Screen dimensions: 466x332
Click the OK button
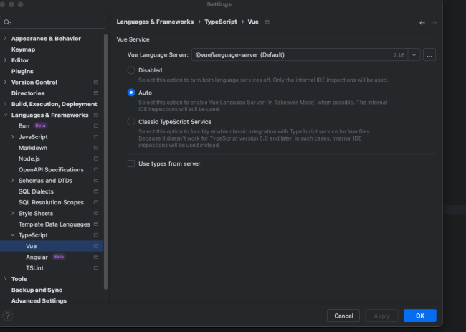pos(419,316)
